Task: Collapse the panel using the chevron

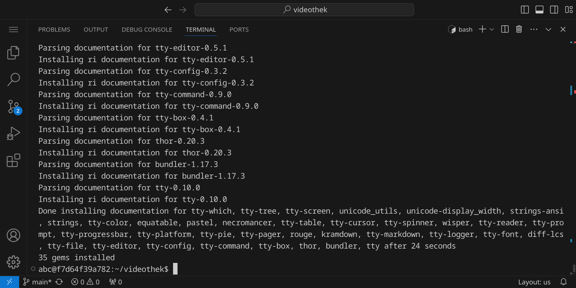Action: (548, 29)
